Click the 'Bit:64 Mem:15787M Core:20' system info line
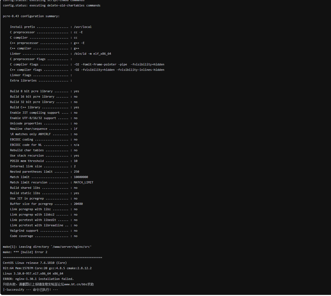The image size is (331, 296). click(47, 268)
